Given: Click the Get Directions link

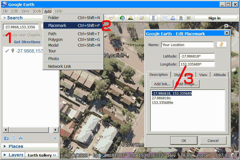Looking at the screenshot, I should (x=27, y=42).
